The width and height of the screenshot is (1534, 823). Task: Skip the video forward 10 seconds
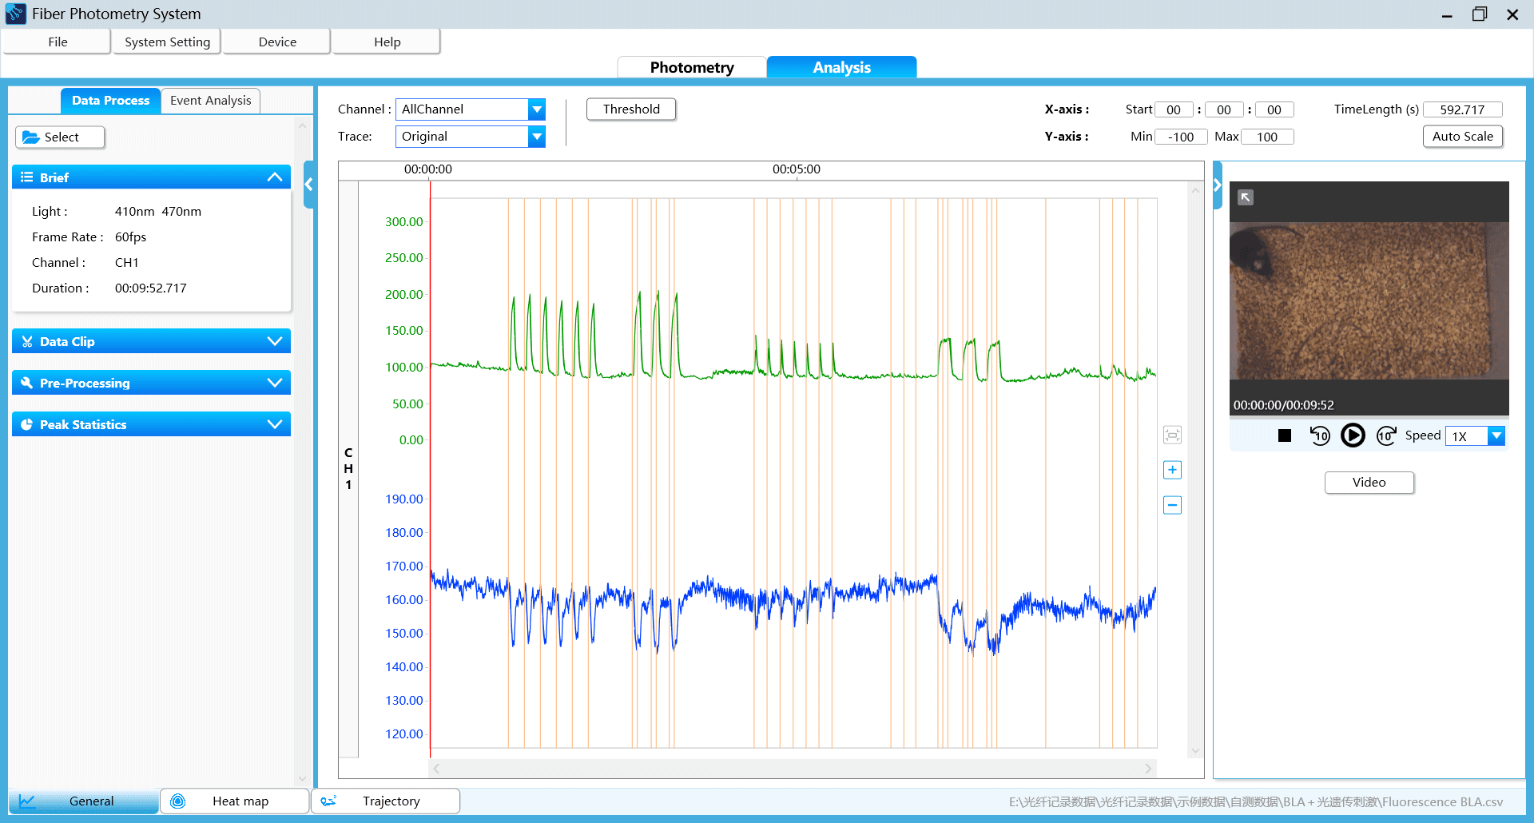[1386, 435]
